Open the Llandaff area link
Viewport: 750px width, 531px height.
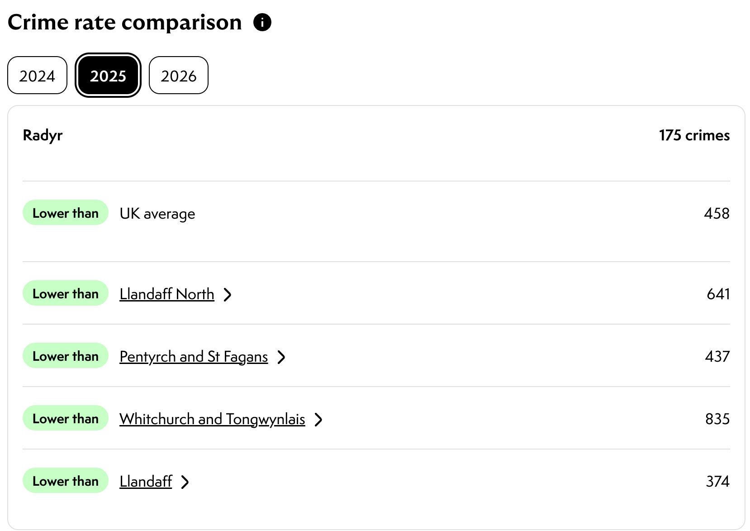(146, 482)
